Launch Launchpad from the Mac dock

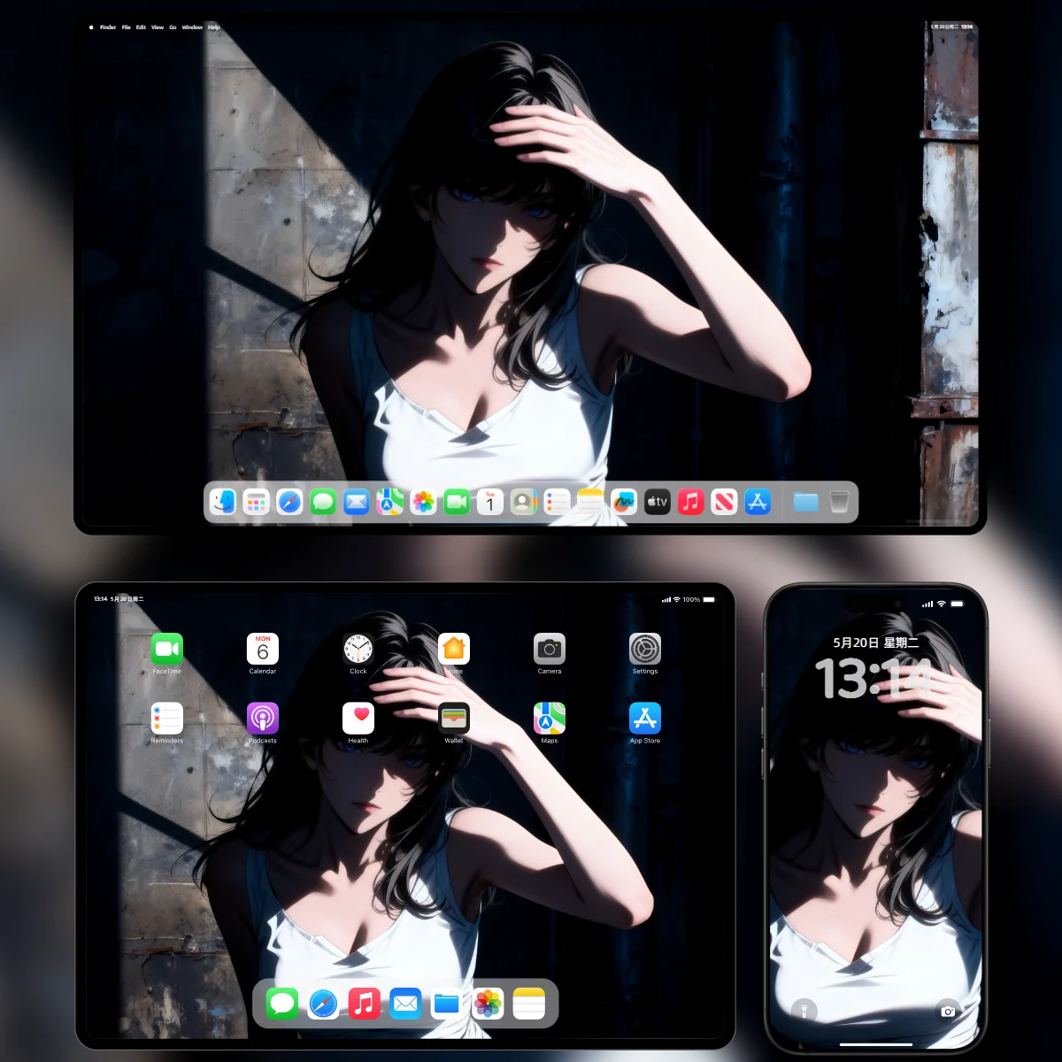pyautogui.click(x=257, y=503)
